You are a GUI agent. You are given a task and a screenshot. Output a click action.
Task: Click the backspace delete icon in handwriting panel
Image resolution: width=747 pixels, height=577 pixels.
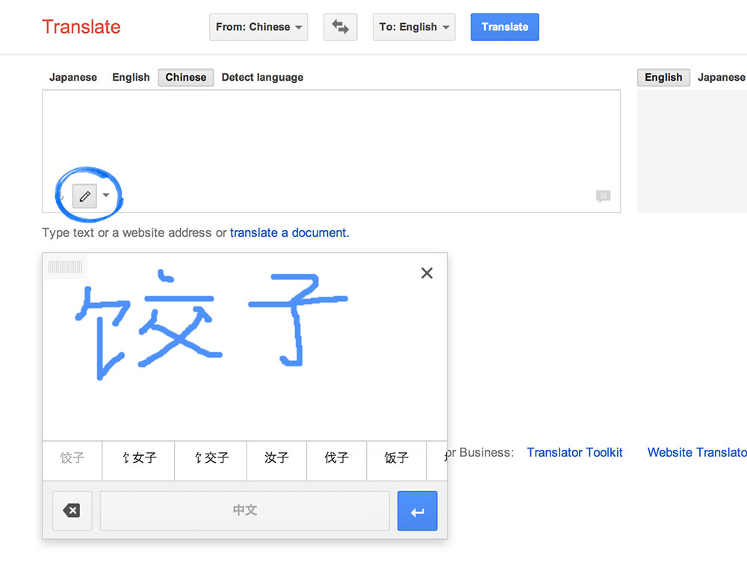(x=72, y=510)
